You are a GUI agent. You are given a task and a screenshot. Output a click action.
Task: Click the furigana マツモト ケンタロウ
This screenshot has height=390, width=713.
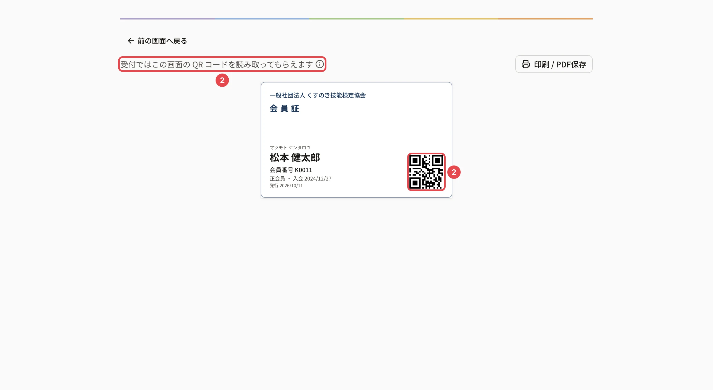click(x=290, y=147)
